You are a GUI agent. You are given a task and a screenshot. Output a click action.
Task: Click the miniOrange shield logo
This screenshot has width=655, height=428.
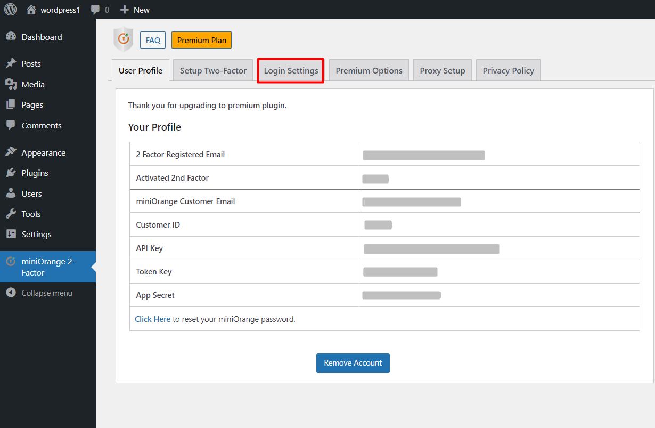[x=124, y=39]
